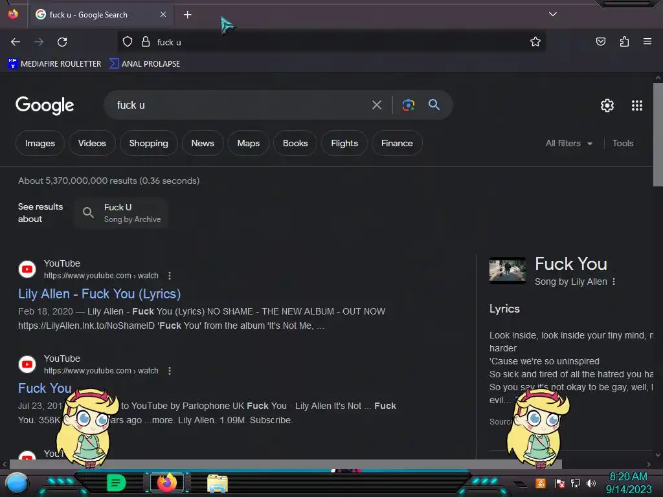Open the MEDIAFIRE ROULETTER bookmark
The height and width of the screenshot is (497, 663).
tap(54, 64)
